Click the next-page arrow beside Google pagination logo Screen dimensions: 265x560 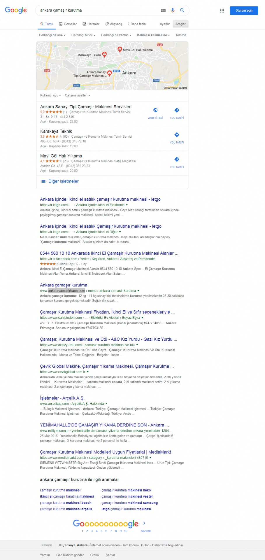click(144, 523)
